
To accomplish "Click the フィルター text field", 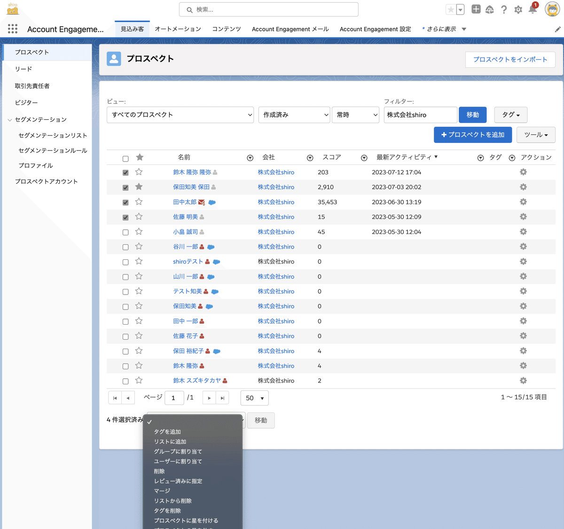I will [x=421, y=115].
